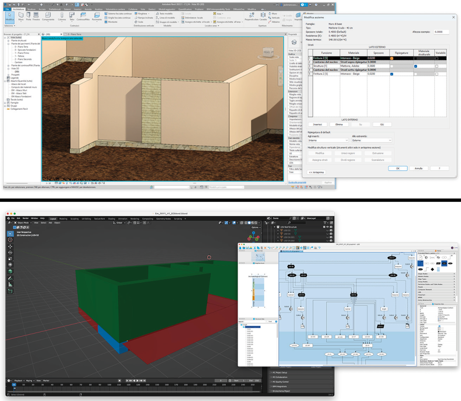Screen dimensions: 461x401
Task: Switch to Revit Annota ribbon tab
Action: pos(88,9)
